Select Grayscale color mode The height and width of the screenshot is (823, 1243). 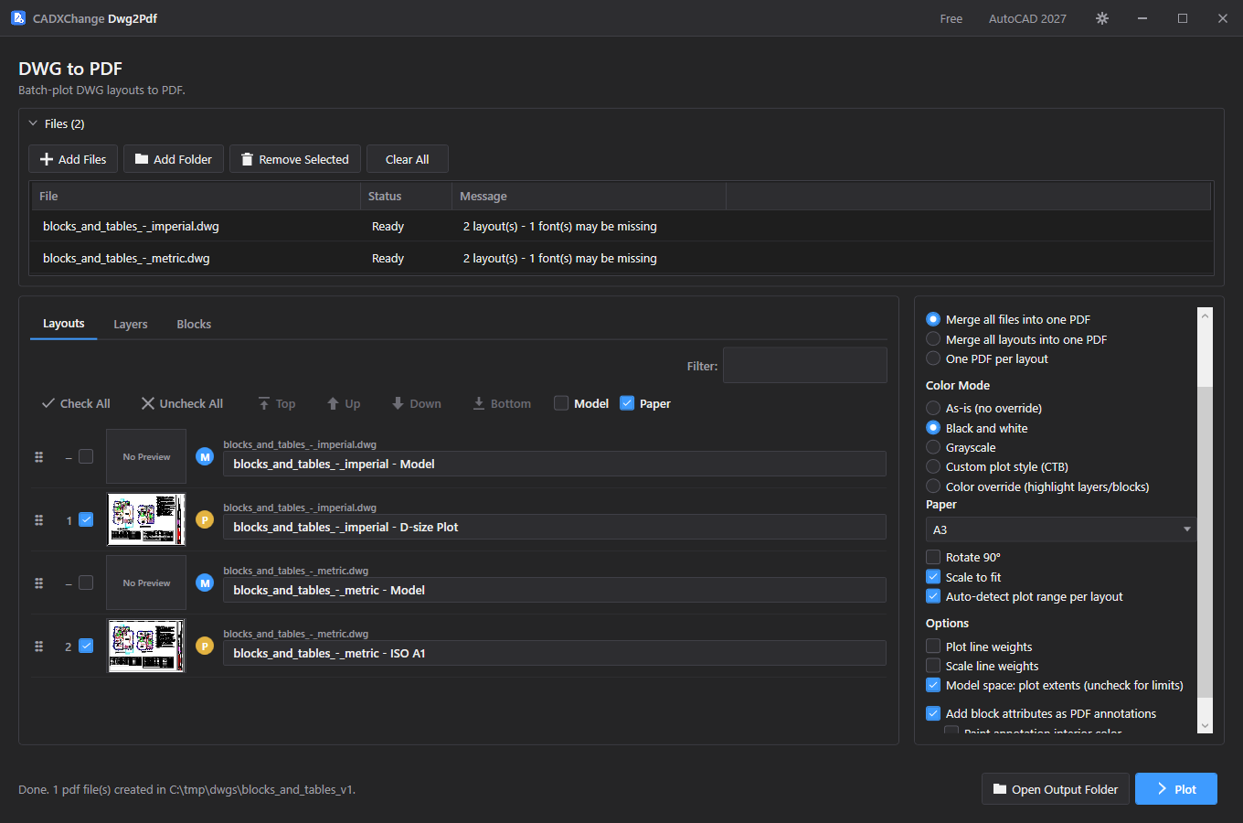pyautogui.click(x=933, y=447)
